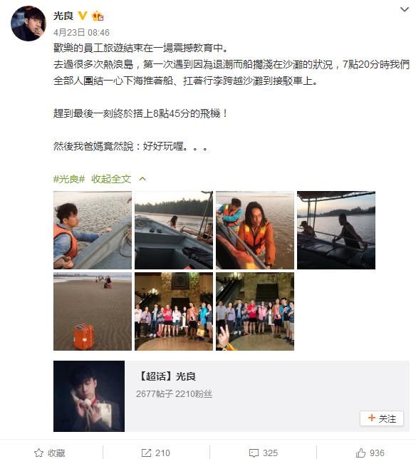
Task: Click the yellow V verified badge
Action: pos(83,16)
